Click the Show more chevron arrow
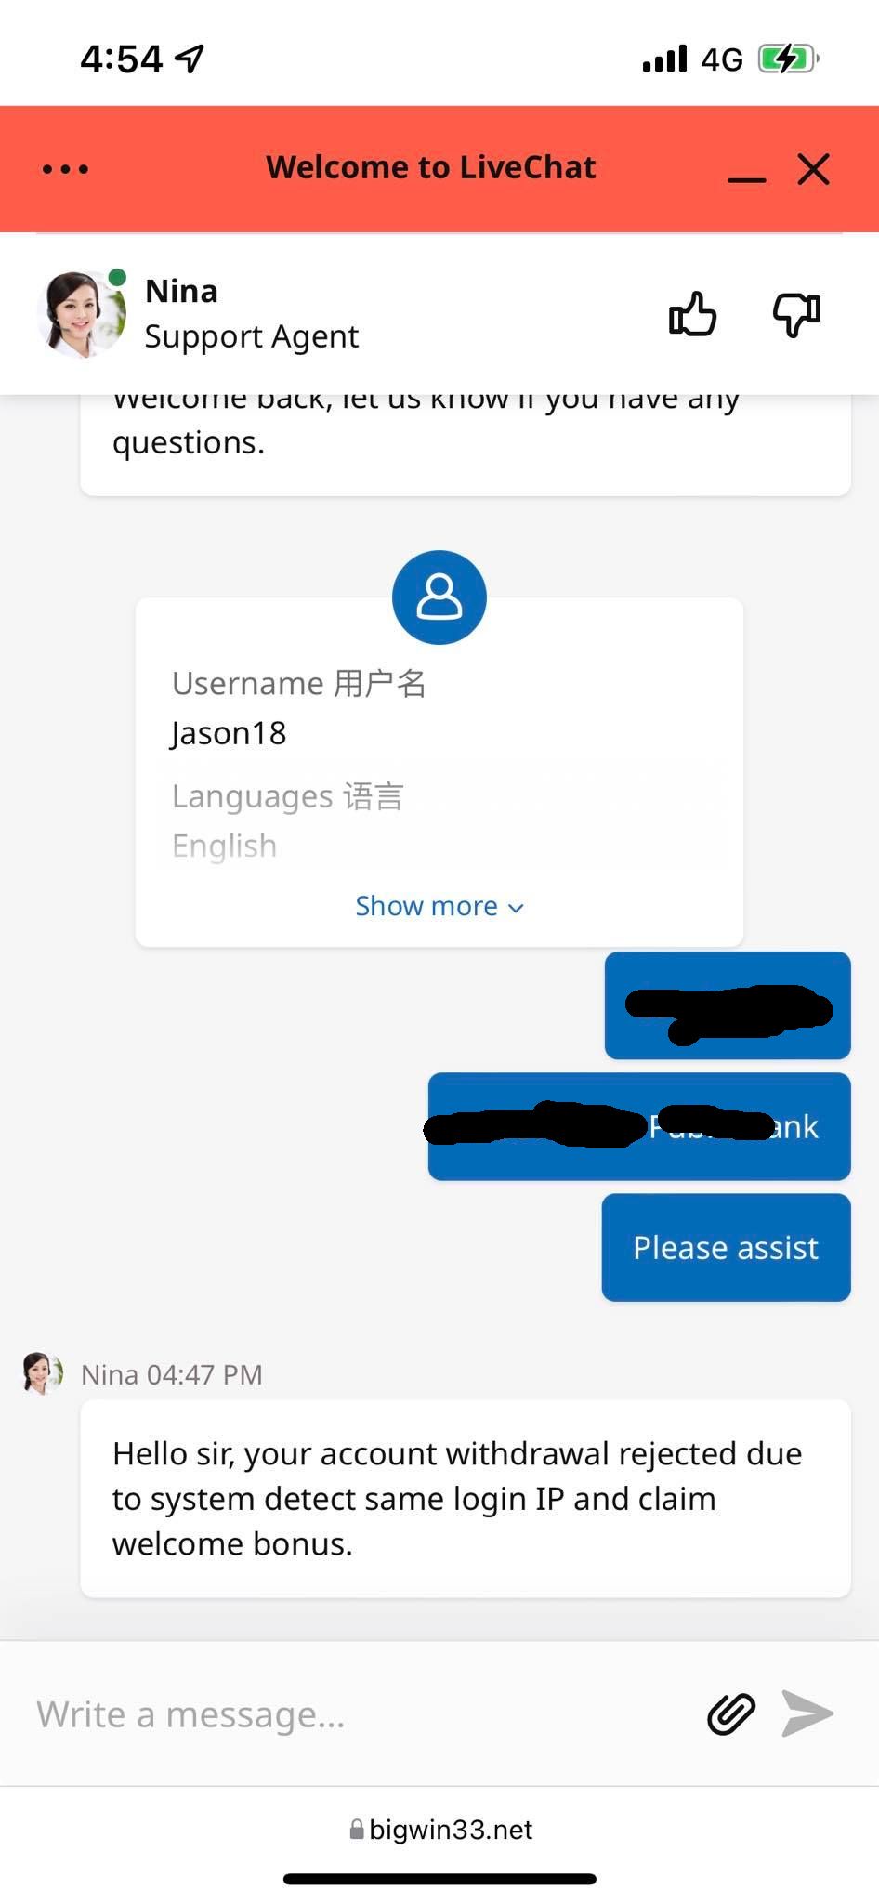The image size is (879, 1903). (517, 908)
